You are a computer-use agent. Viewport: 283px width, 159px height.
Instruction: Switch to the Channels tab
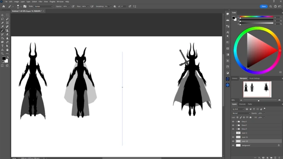pos(242,104)
